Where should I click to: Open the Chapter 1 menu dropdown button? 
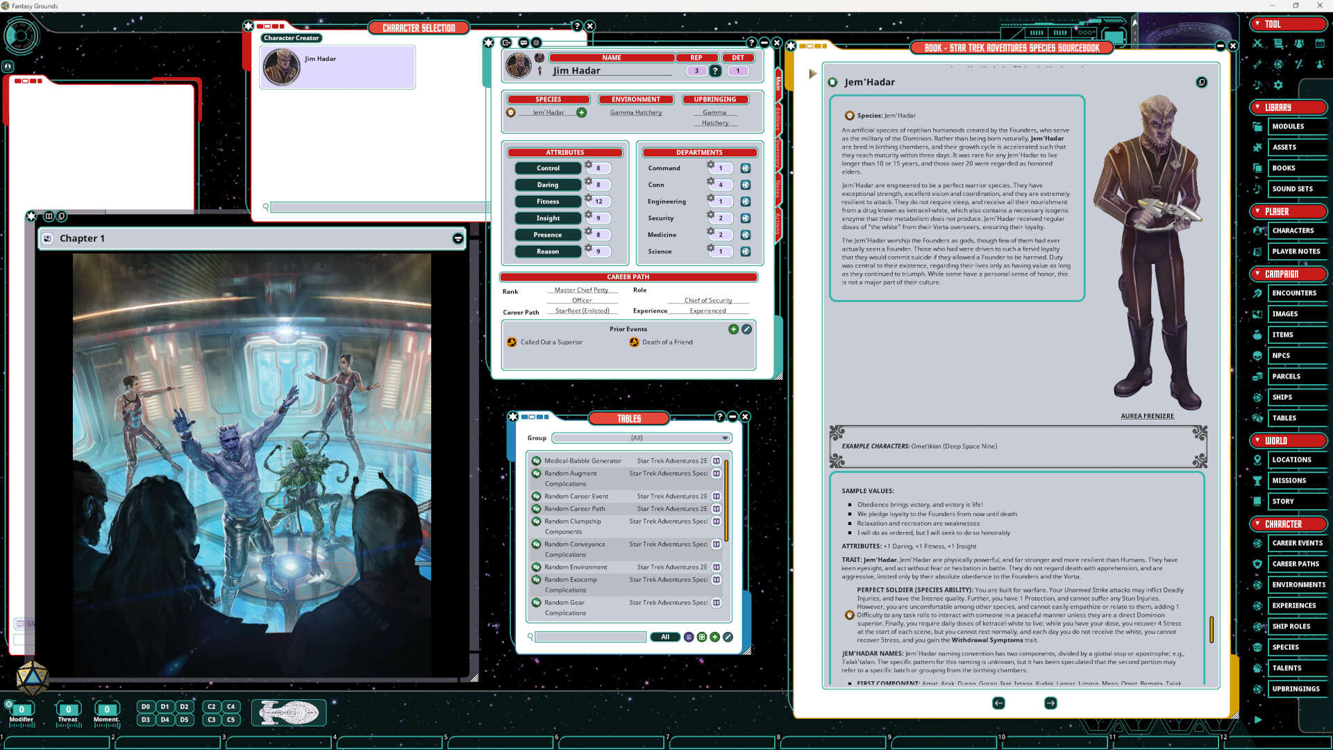[458, 239]
